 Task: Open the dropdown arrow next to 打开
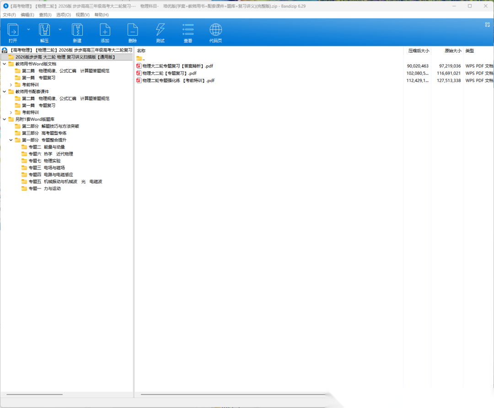[x=28, y=29]
